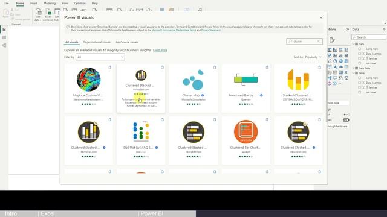Click the clipboard icon on Dot Plot card
This screenshot has width=387, height=217.
162,119
